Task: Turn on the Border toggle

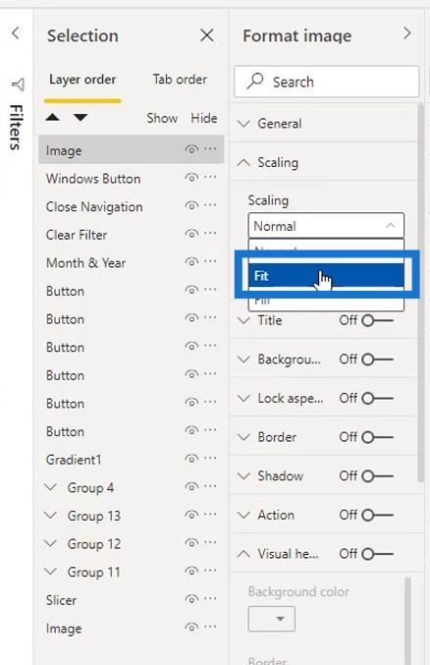Action: coord(377,437)
